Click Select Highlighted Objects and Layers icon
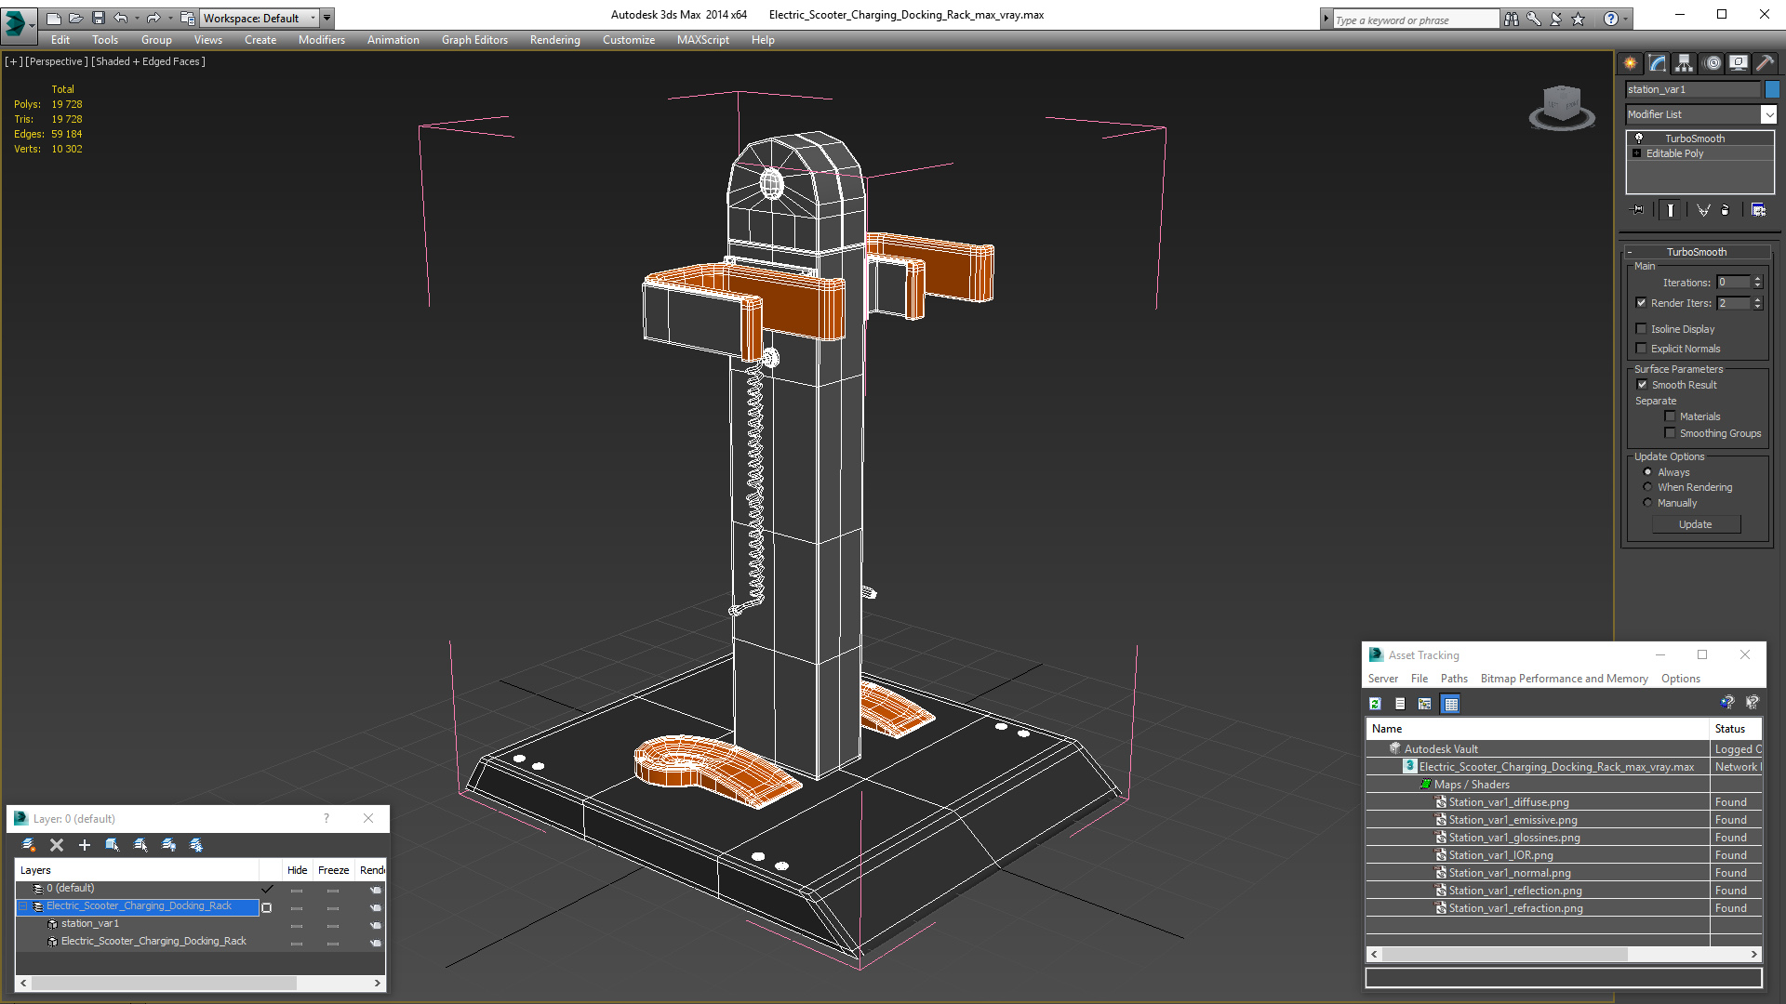This screenshot has width=1786, height=1004. [113, 845]
